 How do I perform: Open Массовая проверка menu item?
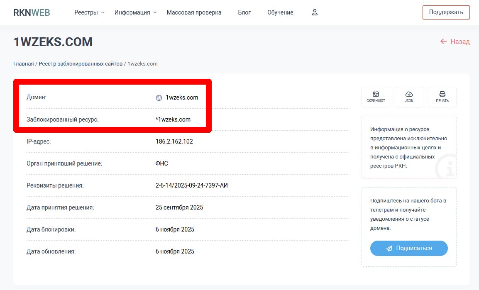point(193,12)
